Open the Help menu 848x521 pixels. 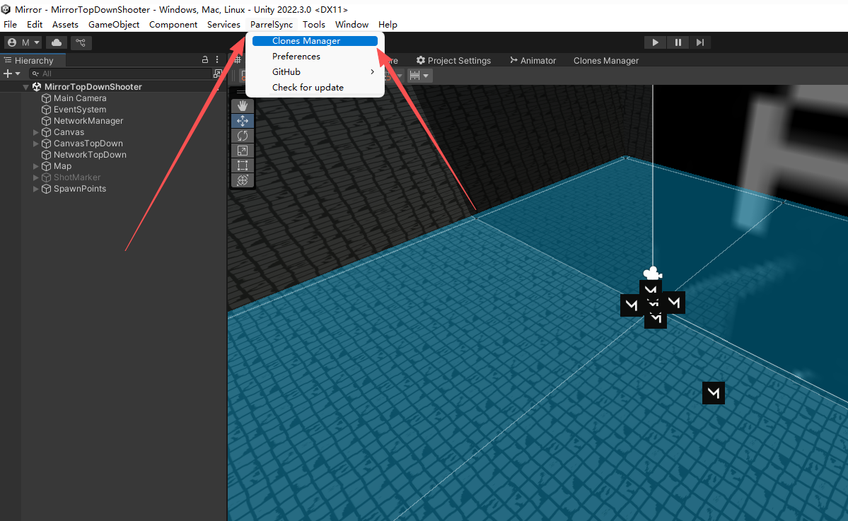click(388, 24)
